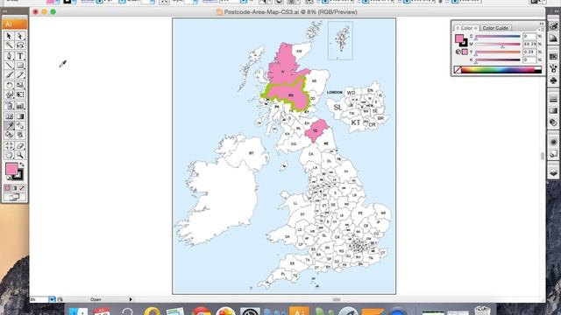Screen dimensions: 561x315
Task: Select the Selection tool (black arrow)
Action: tap(10, 36)
